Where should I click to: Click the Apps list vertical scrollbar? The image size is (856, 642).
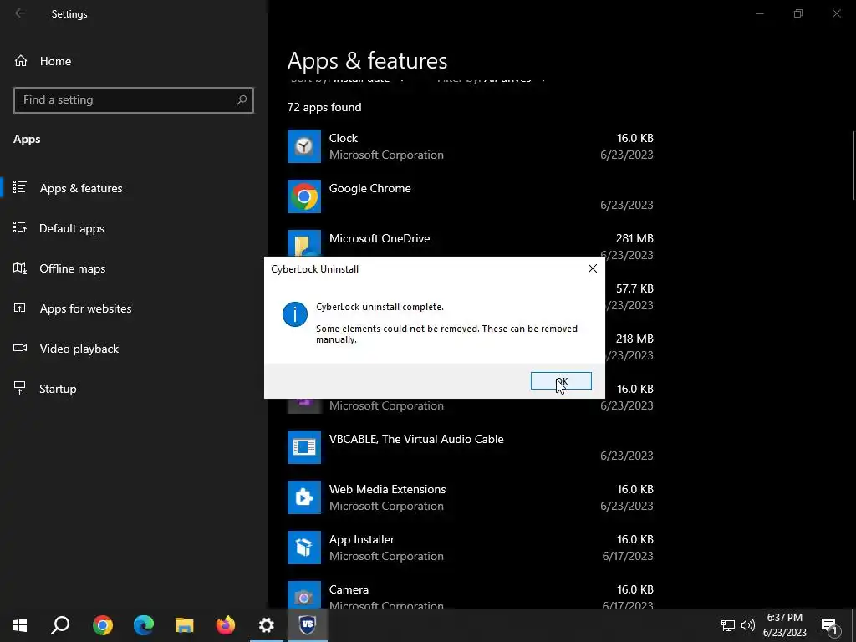point(853,166)
